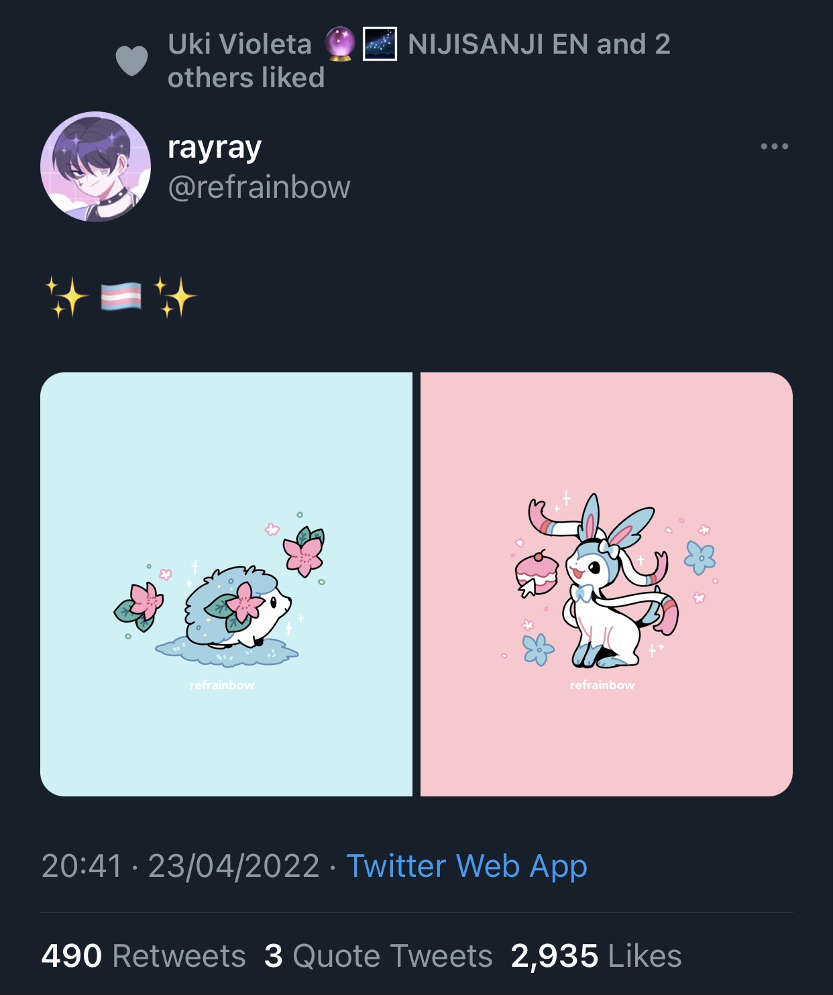View the 2,935 Likes list
The width and height of the screenshot is (833, 995).
coord(596,955)
